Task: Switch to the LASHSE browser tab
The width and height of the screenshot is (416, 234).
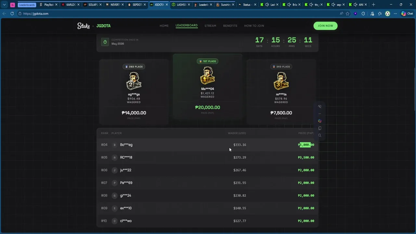Action: (181, 5)
